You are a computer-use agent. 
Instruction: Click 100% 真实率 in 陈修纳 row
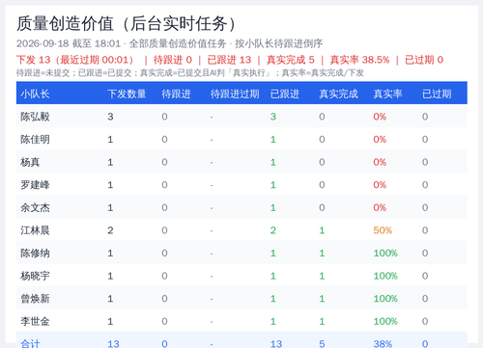tap(385, 254)
